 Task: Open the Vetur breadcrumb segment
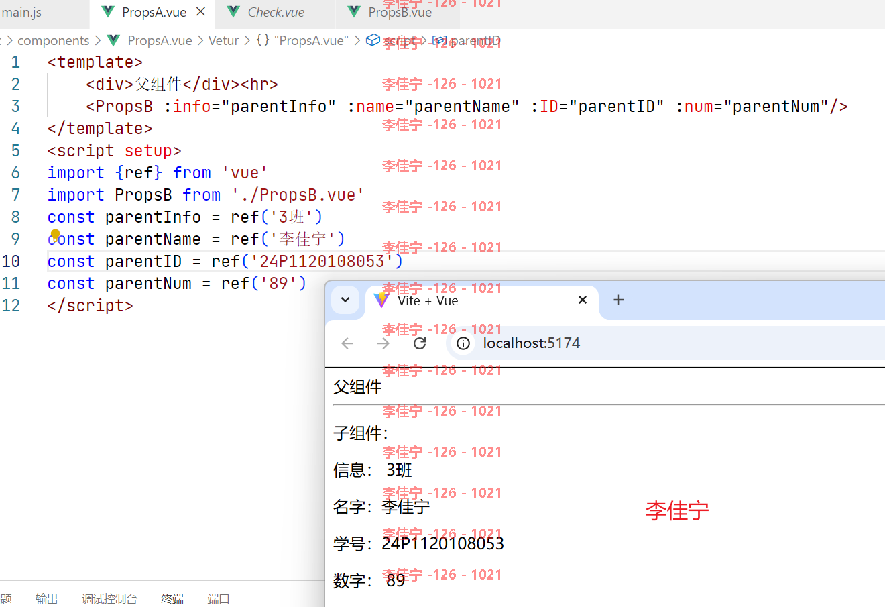pos(223,41)
